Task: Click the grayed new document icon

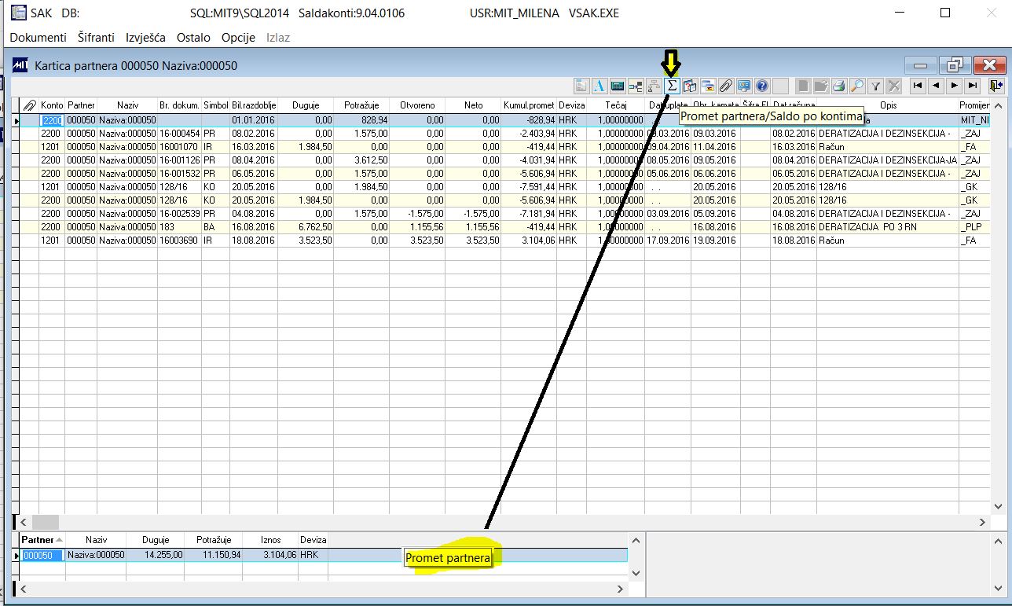Action: pos(803,86)
